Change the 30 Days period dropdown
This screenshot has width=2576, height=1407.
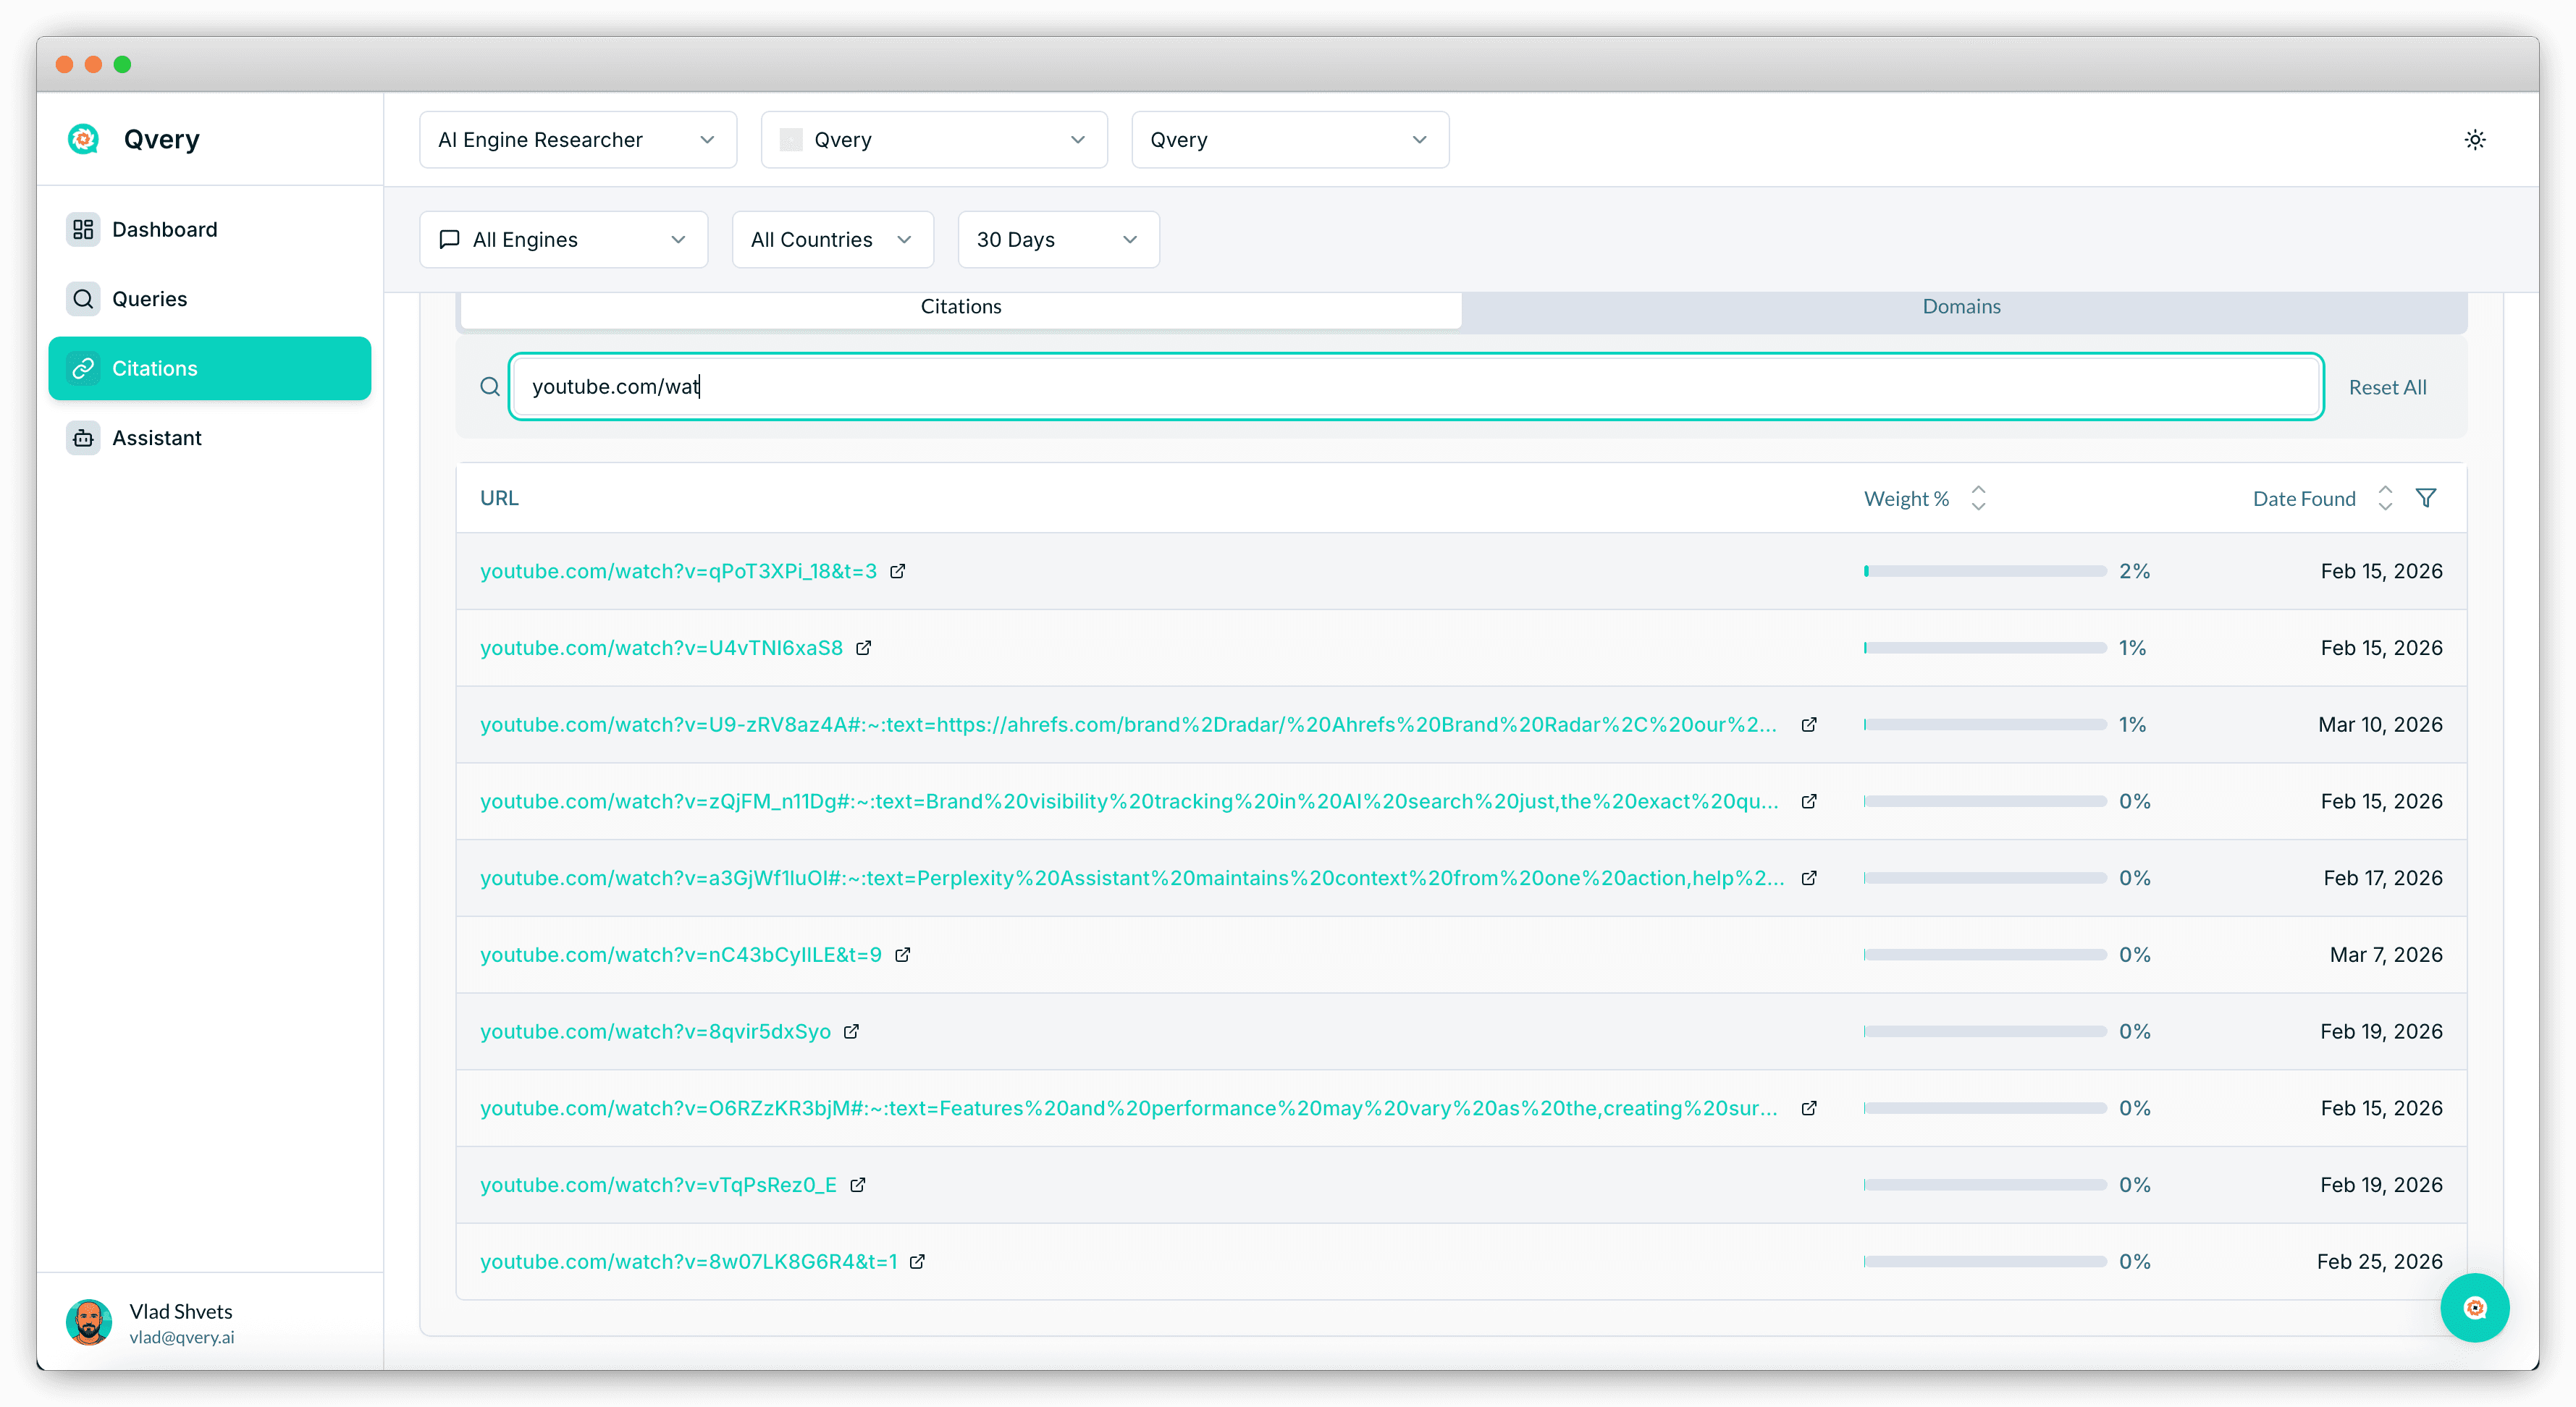click(x=1057, y=240)
